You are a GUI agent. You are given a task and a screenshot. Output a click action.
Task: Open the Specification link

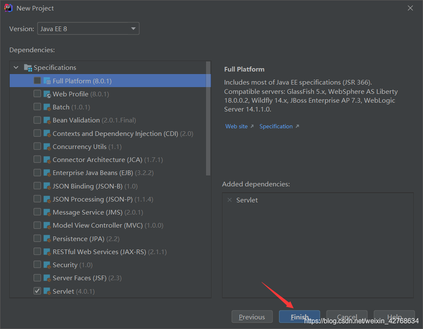(x=276, y=126)
